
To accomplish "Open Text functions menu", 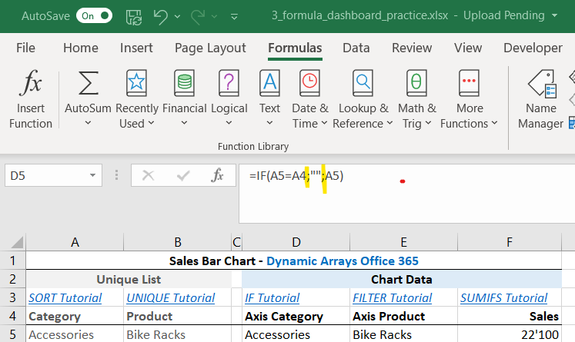I will coord(269,99).
